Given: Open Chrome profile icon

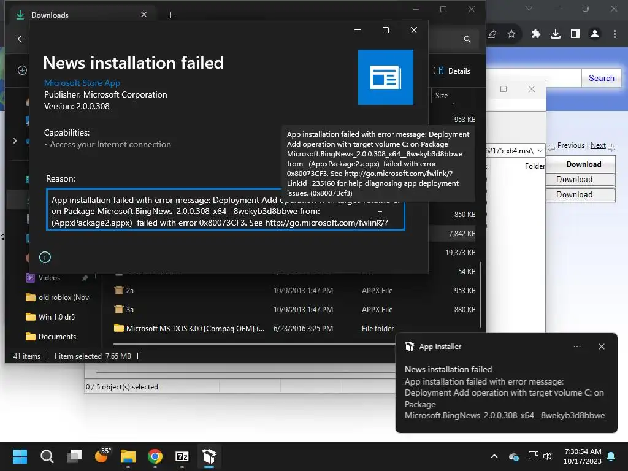Looking at the screenshot, I should (x=595, y=34).
